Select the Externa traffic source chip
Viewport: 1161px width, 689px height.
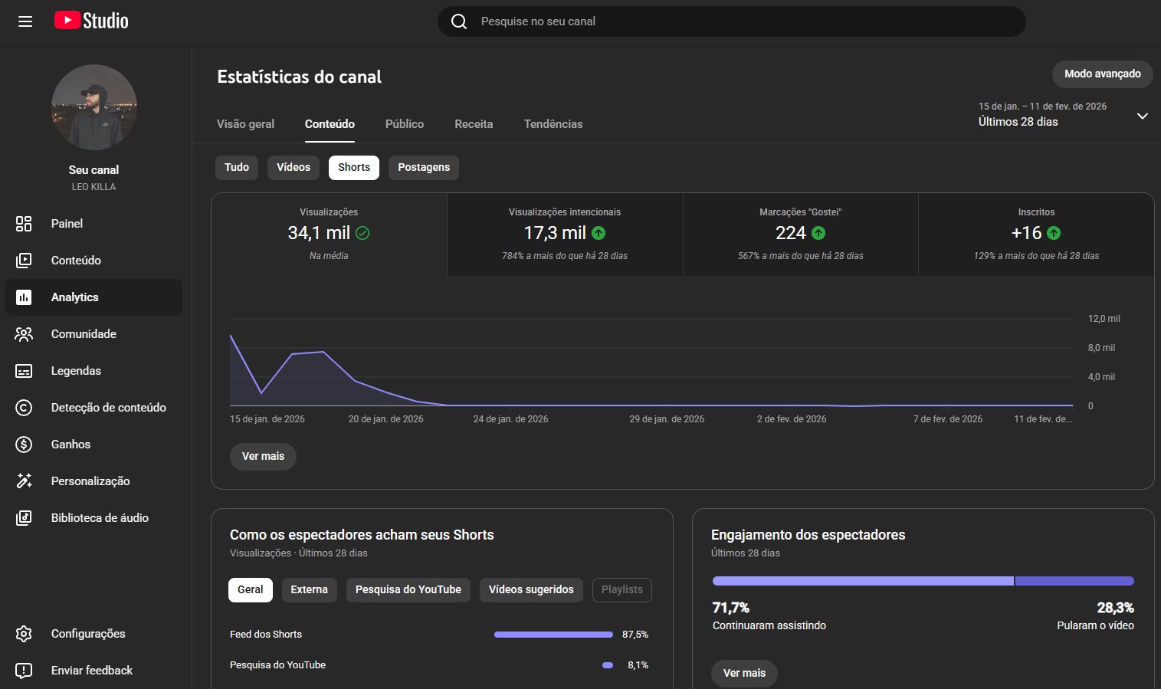pyautogui.click(x=310, y=590)
